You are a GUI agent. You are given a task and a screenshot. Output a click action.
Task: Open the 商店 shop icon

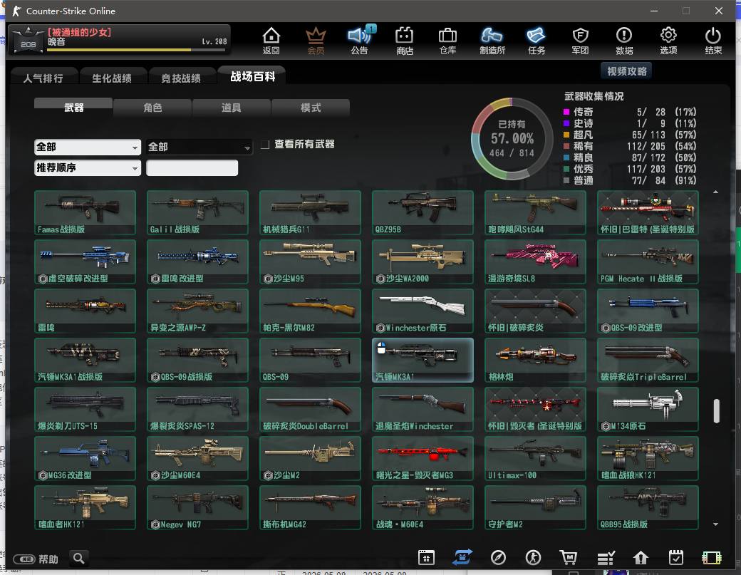(405, 40)
